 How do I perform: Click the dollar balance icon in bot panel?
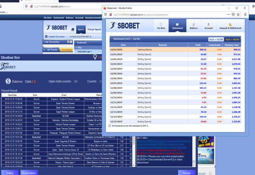point(8,81)
